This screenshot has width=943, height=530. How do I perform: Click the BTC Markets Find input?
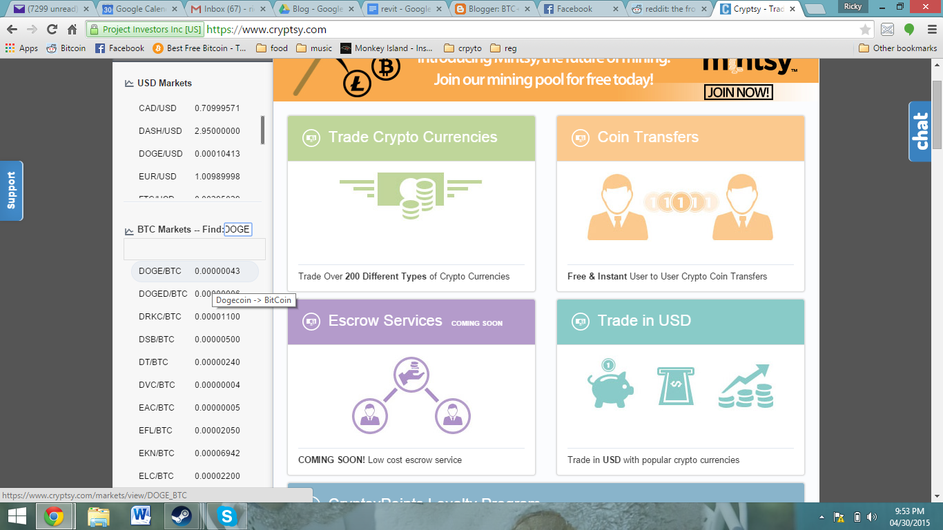237,229
